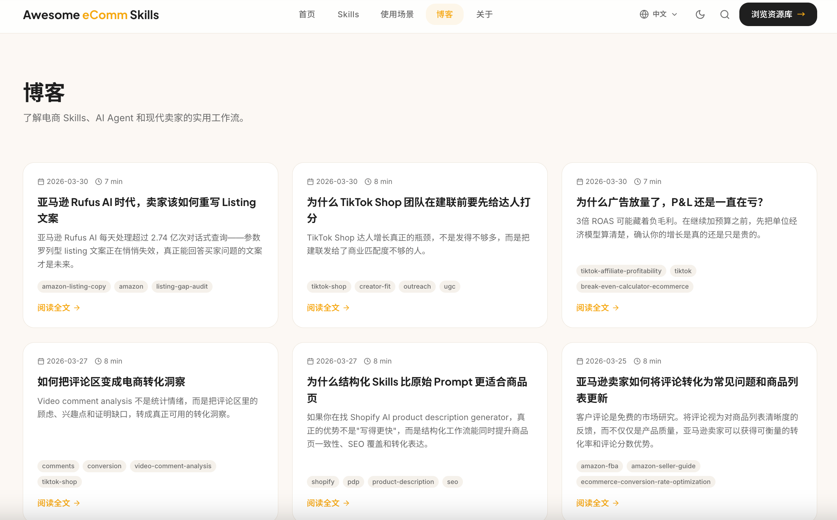This screenshot has width=837, height=520.
Task: Select the break-even-calculator-ecommerce tag
Action: 634,286
